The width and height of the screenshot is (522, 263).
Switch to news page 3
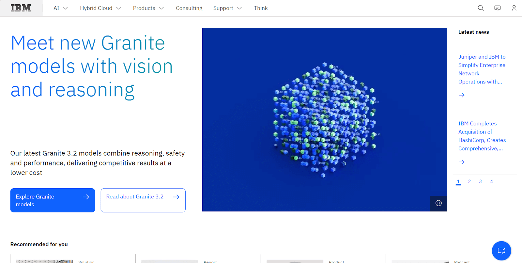pyautogui.click(x=480, y=181)
